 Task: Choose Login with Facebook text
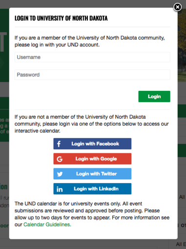(x=95, y=144)
